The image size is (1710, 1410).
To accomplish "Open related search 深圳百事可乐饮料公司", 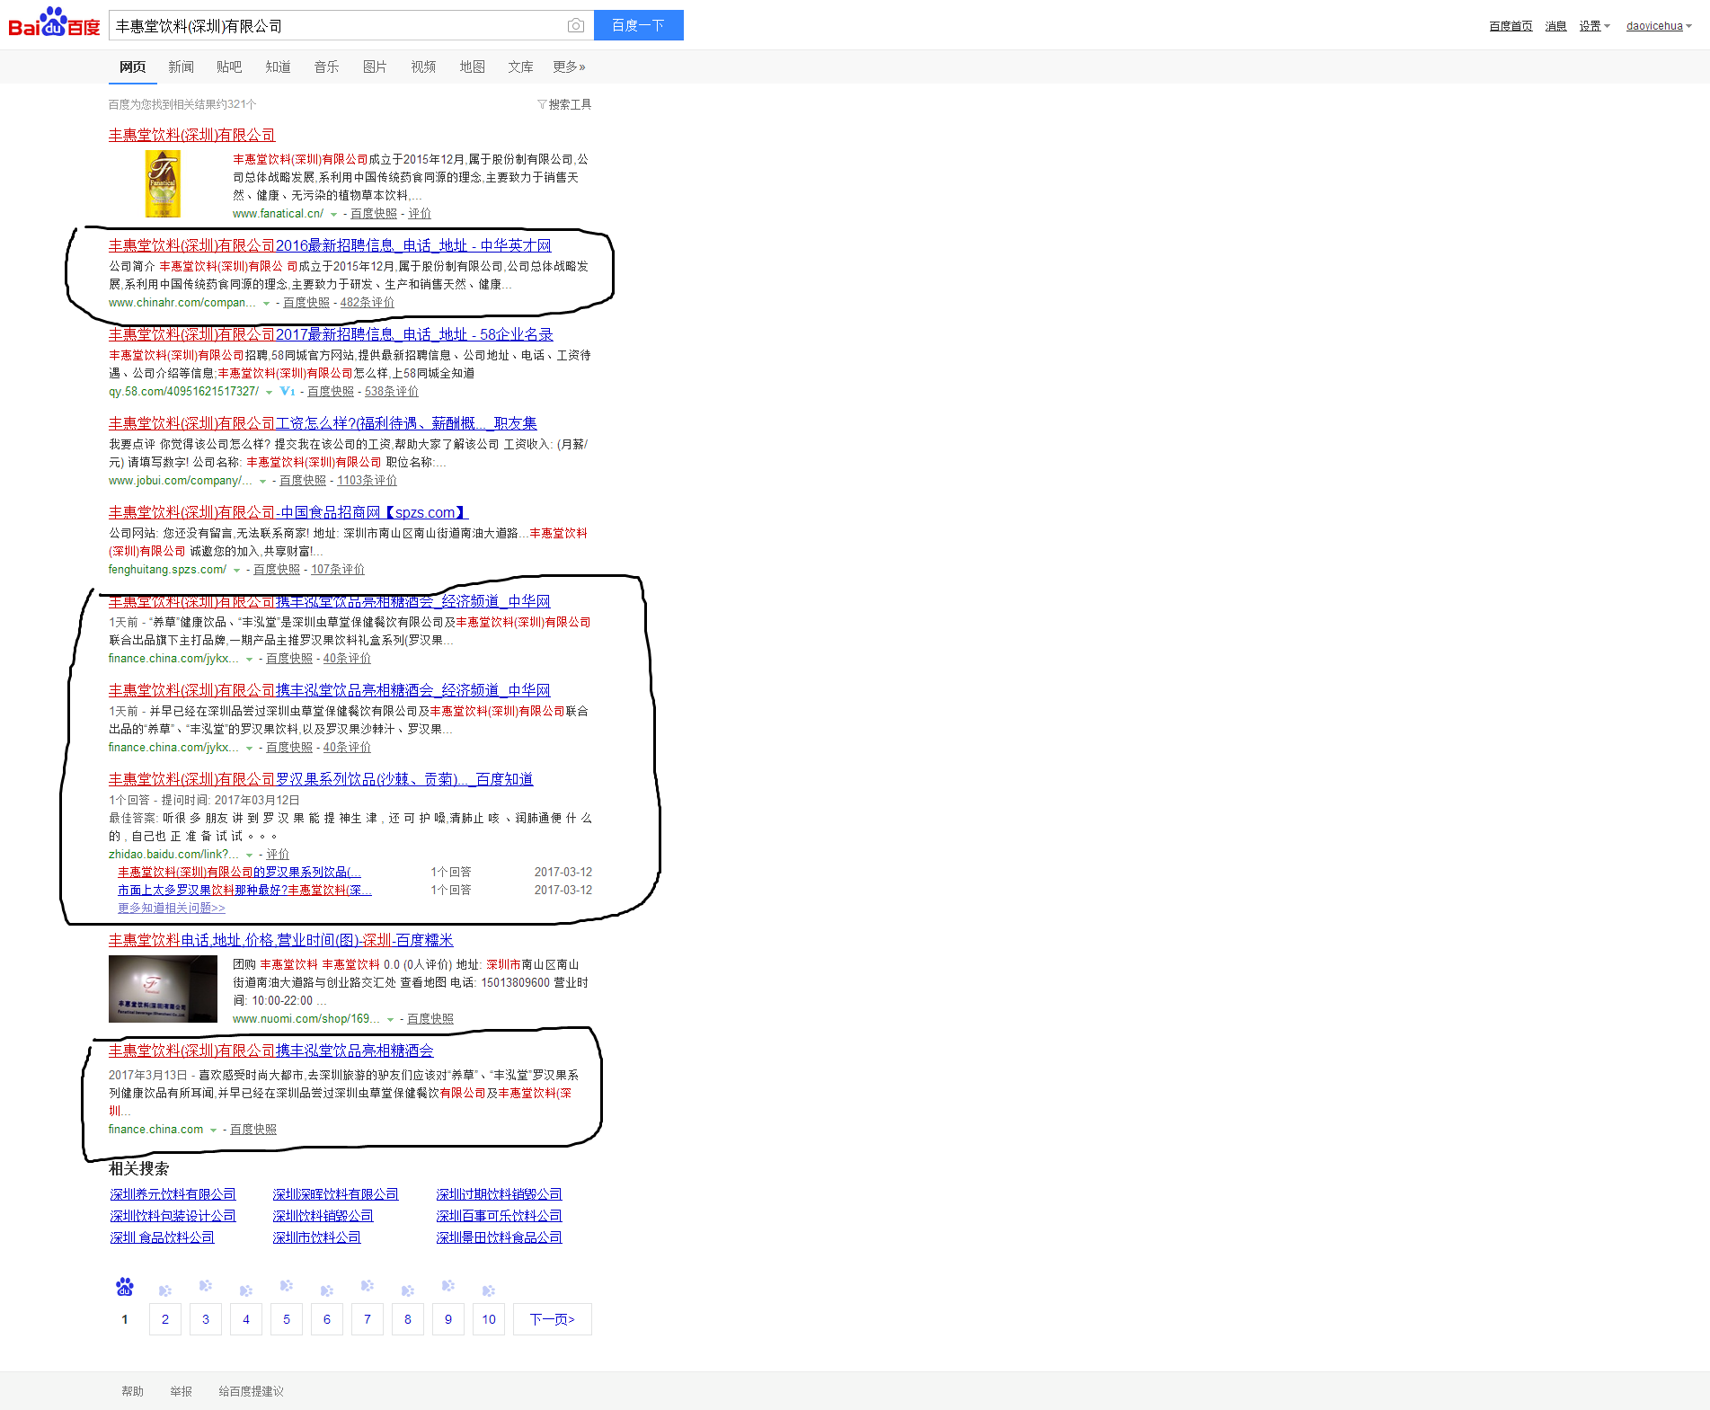I will pyautogui.click(x=499, y=1216).
